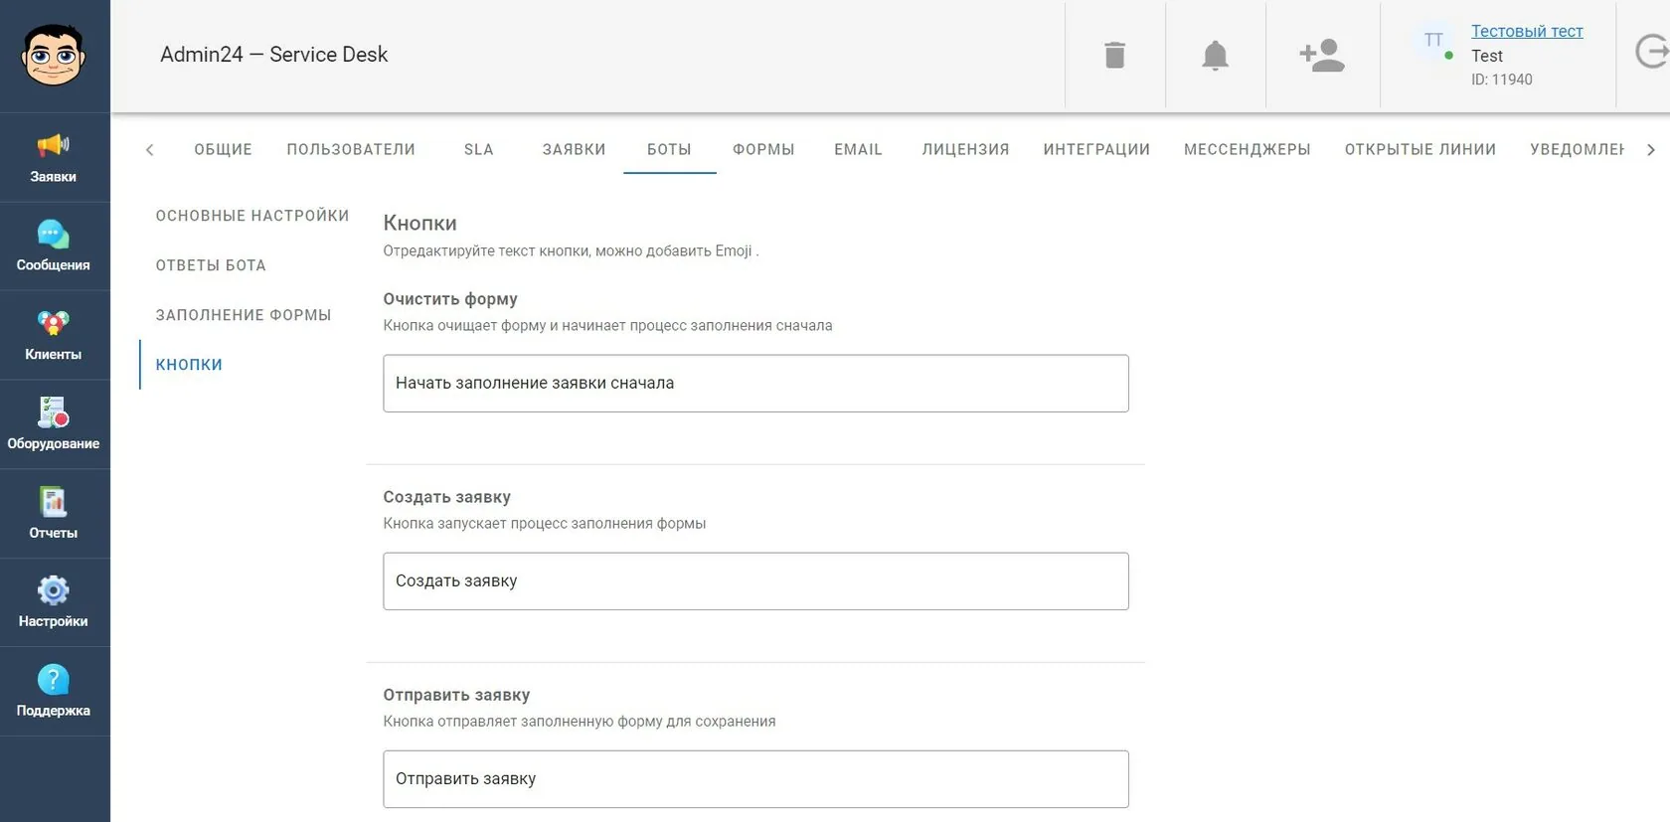This screenshot has width=1670, height=822.
Task: Open notifications bell
Action: (x=1215, y=55)
